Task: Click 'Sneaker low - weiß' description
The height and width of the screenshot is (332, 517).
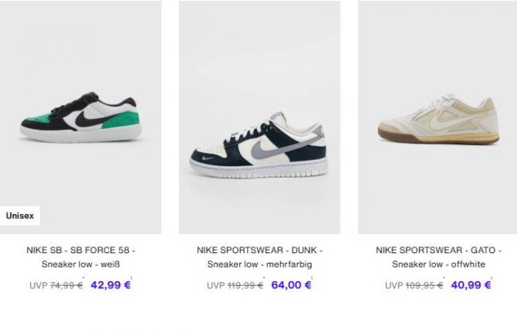Action: click(81, 264)
